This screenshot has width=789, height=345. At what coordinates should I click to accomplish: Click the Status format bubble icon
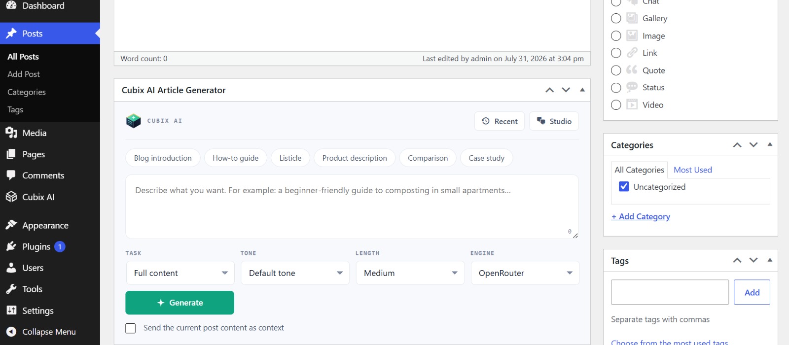pyautogui.click(x=632, y=87)
